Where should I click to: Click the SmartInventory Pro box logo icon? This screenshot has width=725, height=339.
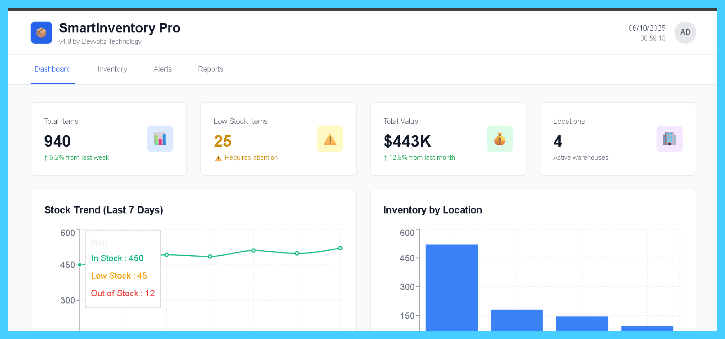coord(41,33)
